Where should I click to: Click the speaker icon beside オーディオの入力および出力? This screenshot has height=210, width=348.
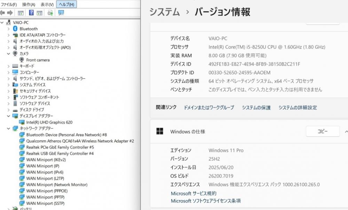click(15, 41)
